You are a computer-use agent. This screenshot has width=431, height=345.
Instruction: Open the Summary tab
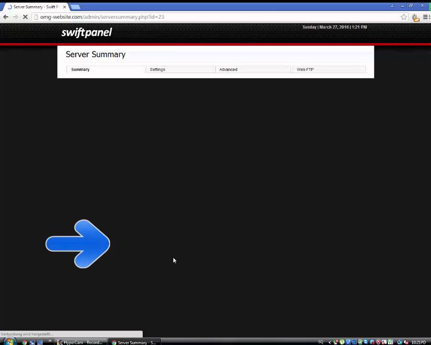click(105, 69)
